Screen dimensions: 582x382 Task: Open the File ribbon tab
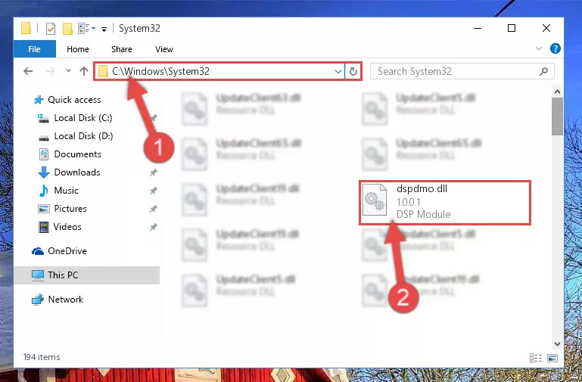[x=34, y=49]
